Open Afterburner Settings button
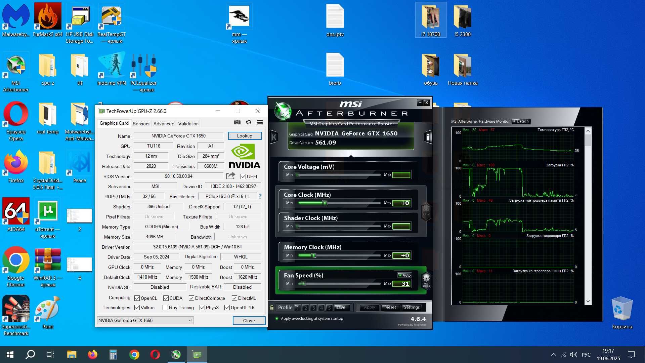This screenshot has width=645, height=363. [x=412, y=307]
